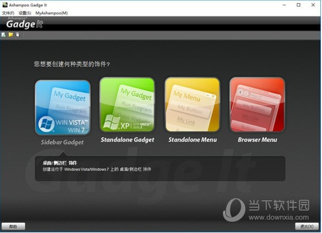The width and height of the screenshot is (322, 233).
Task: Maximize the Ashampoo Gadge It window
Action: coord(299,5)
